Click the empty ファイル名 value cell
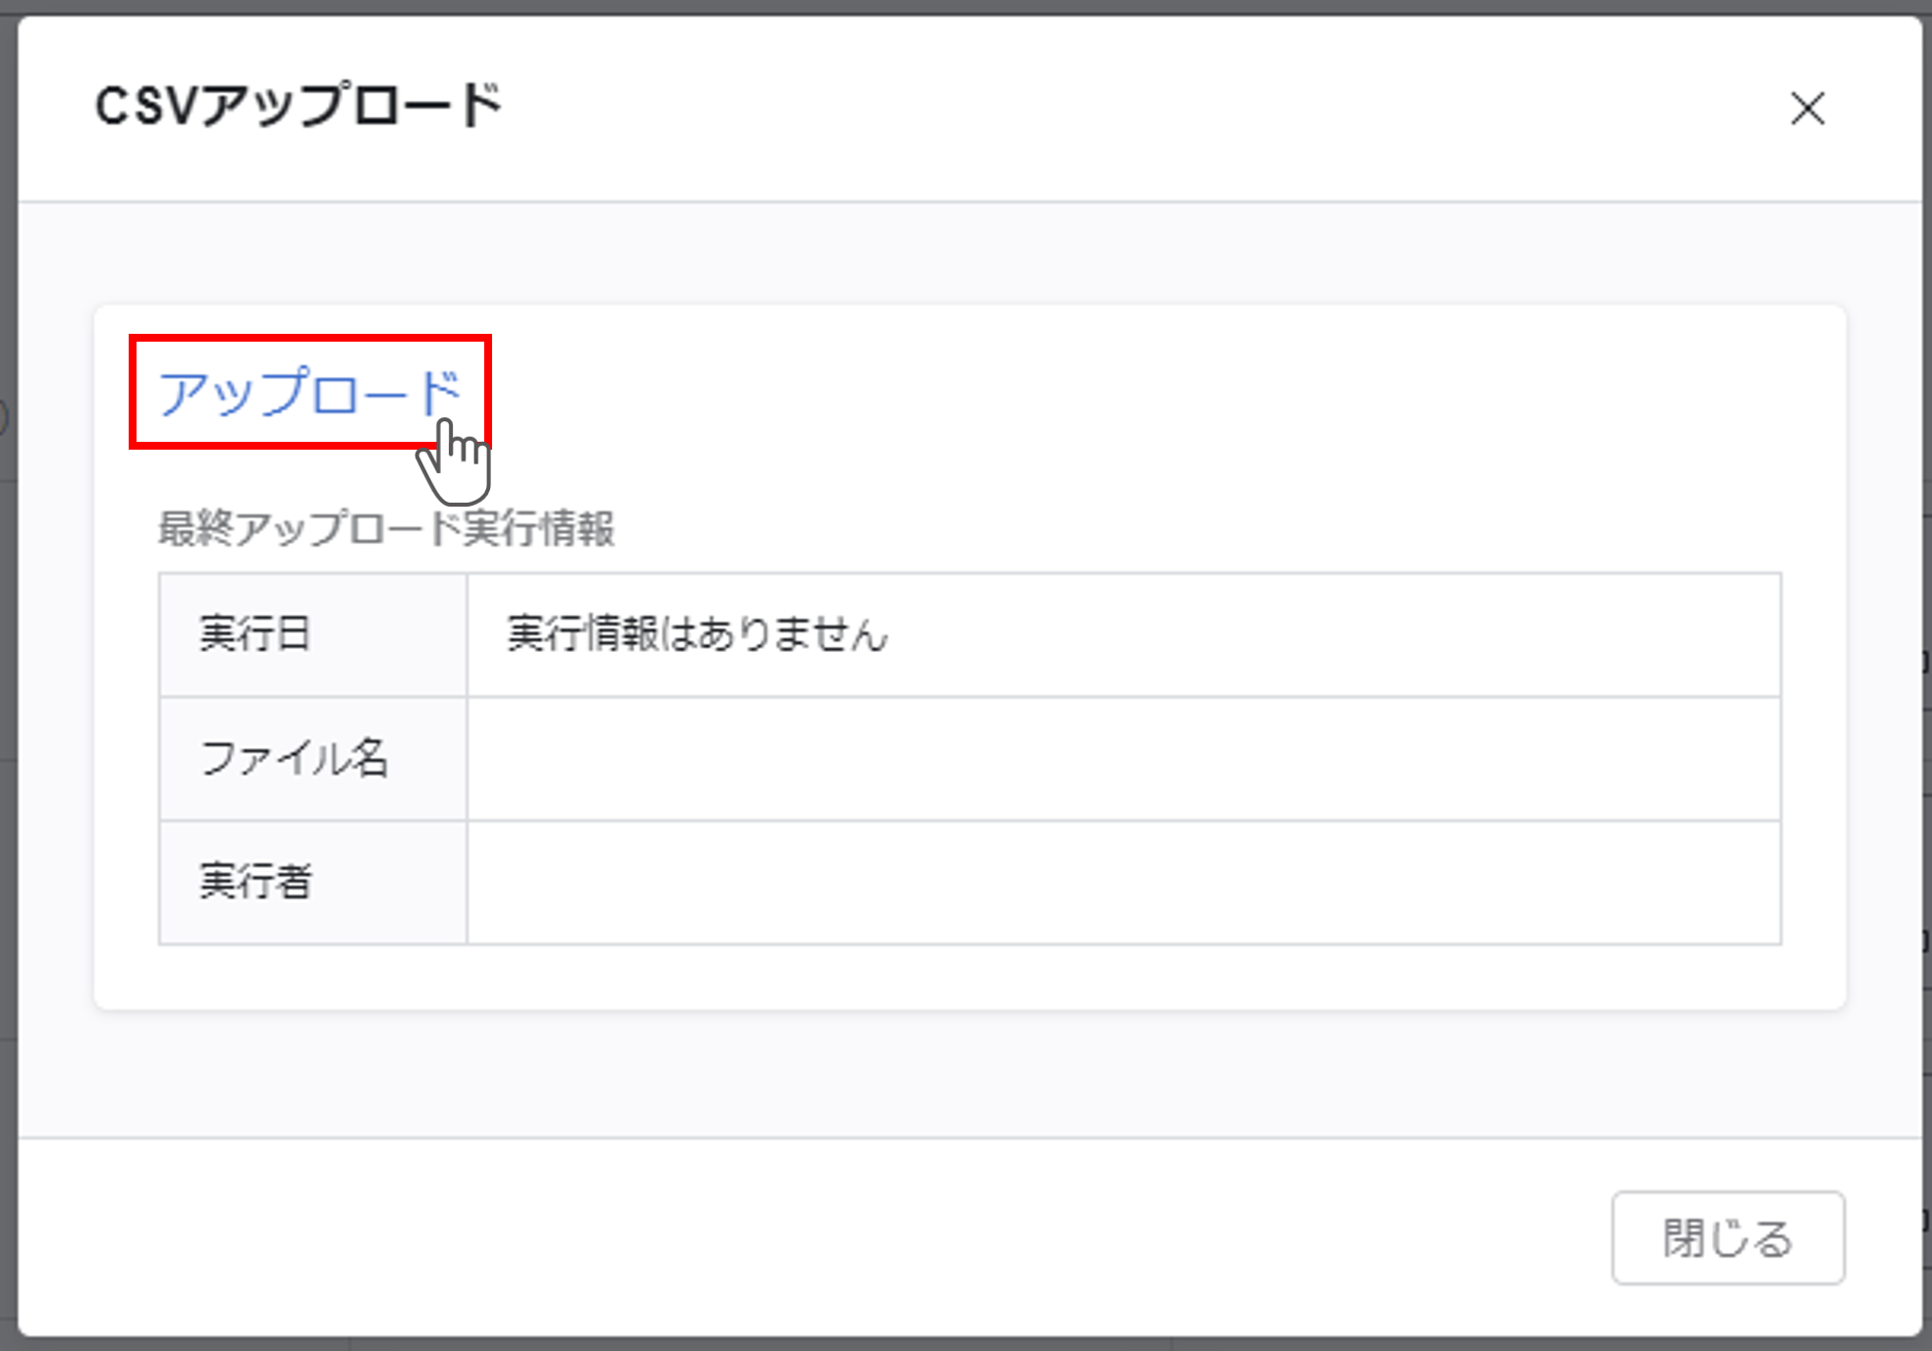Viewport: 1932px width, 1351px height. pyautogui.click(x=1123, y=758)
